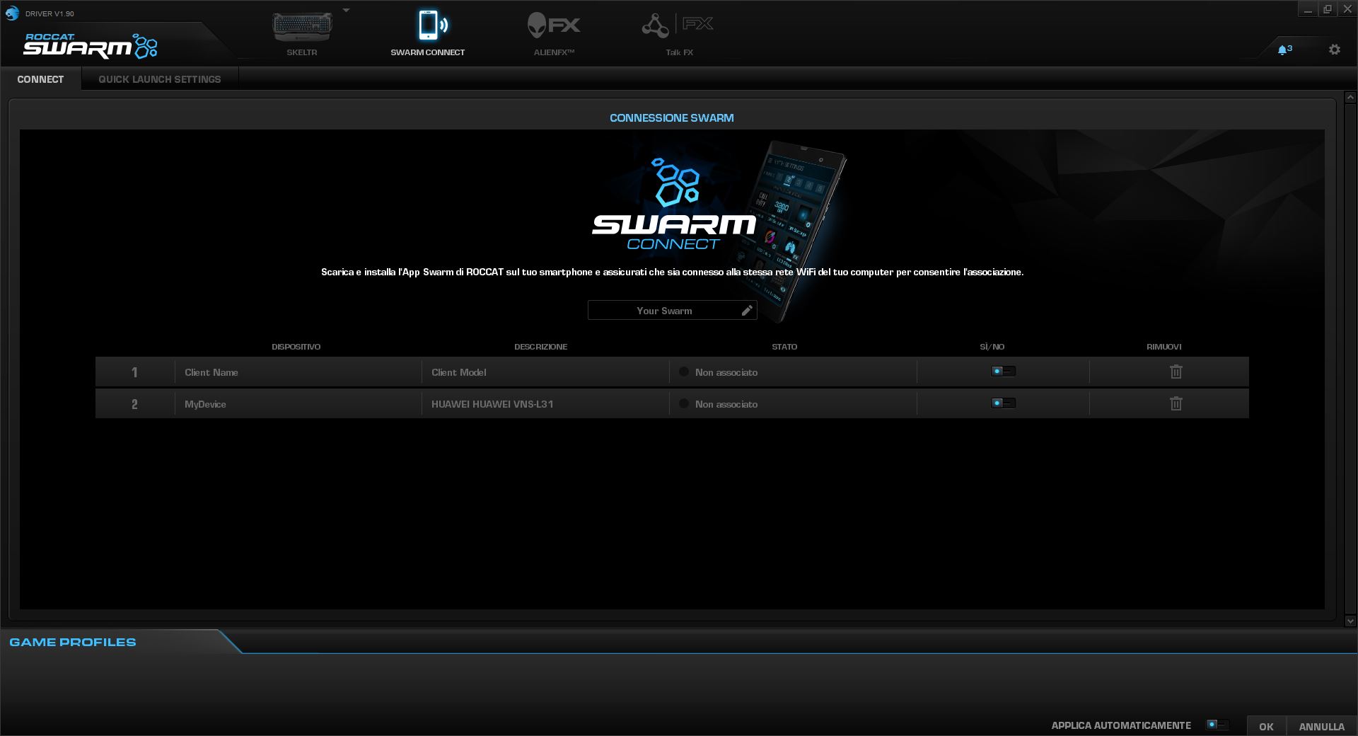Screen dimensions: 1358x736
Task: Open the Talk FX module icon
Action: click(x=678, y=26)
